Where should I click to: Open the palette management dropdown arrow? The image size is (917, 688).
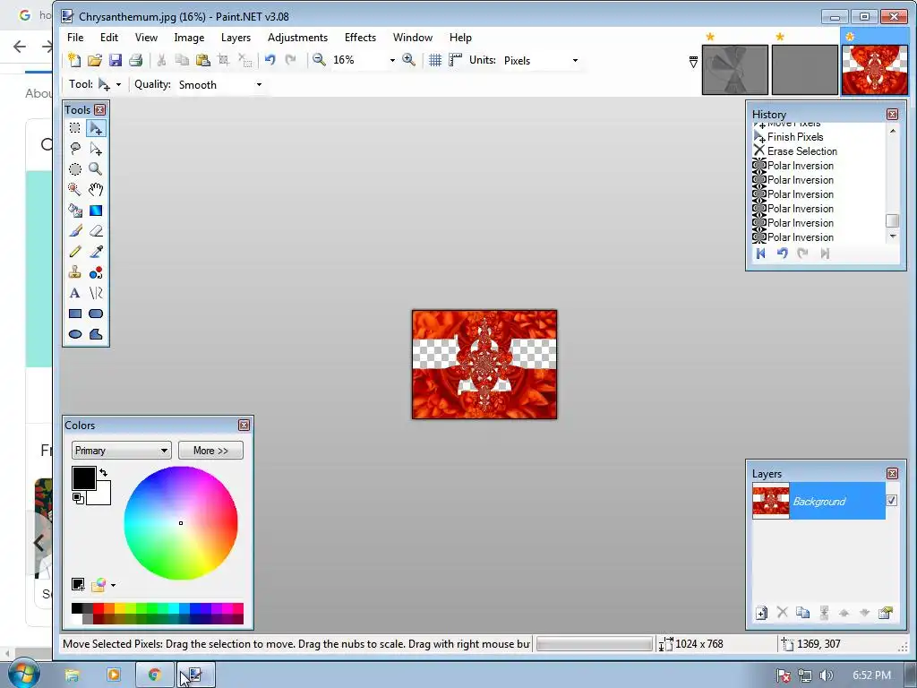(x=113, y=585)
